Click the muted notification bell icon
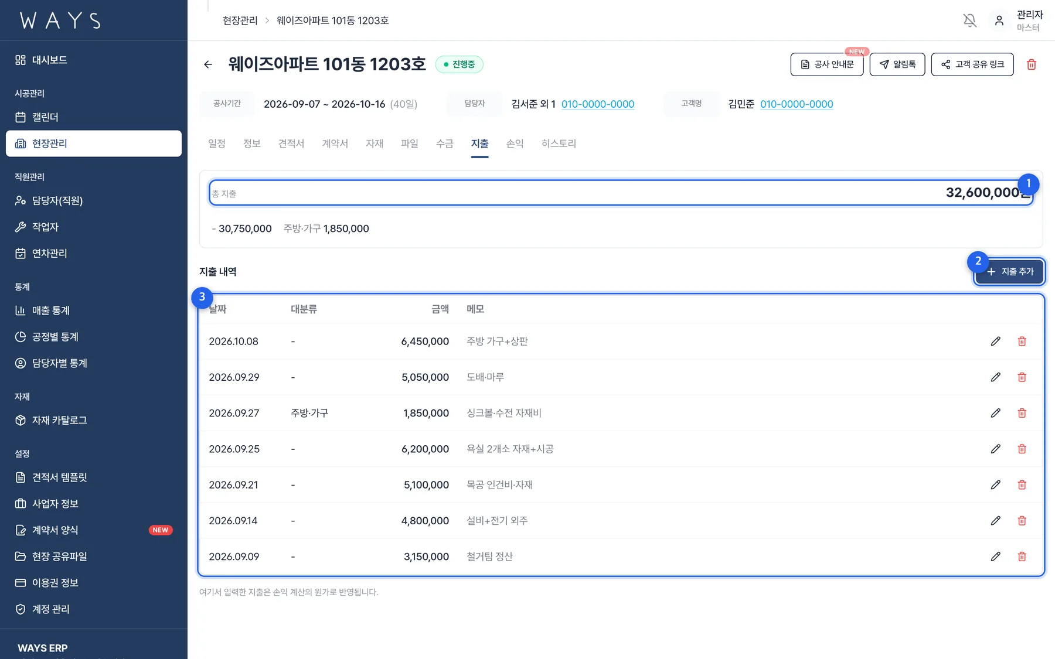The image size is (1055, 659). click(970, 21)
